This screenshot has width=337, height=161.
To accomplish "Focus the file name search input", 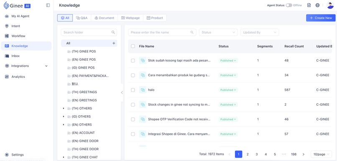I will click(162, 32).
